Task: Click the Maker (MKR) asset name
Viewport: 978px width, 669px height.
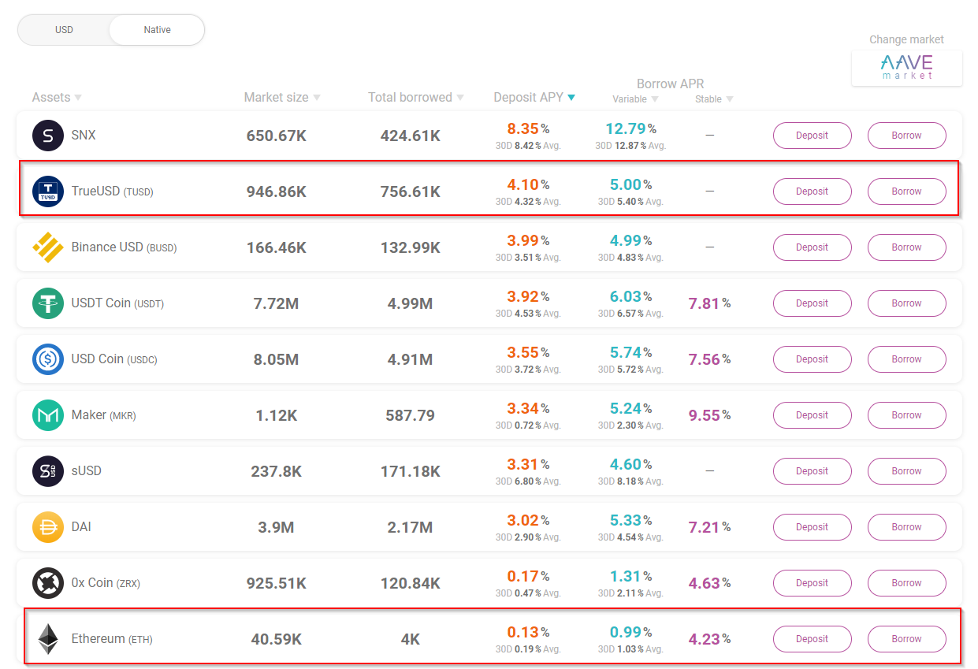Action: (103, 415)
